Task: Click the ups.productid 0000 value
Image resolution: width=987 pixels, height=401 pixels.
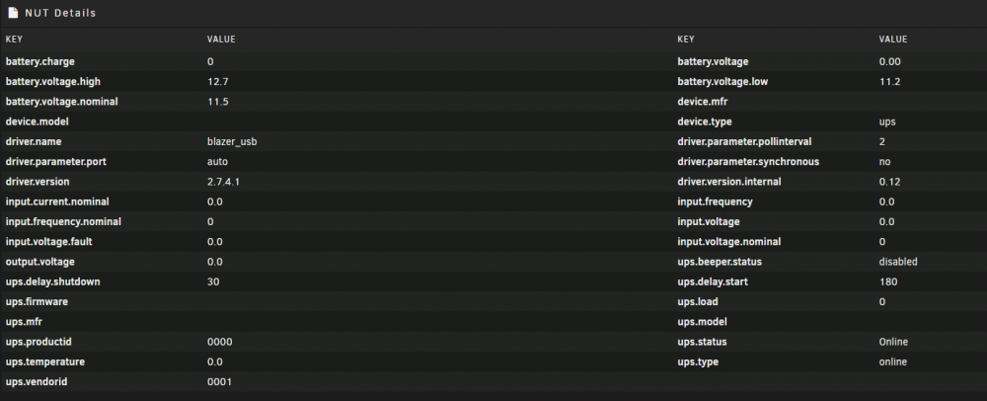Action: coord(220,342)
